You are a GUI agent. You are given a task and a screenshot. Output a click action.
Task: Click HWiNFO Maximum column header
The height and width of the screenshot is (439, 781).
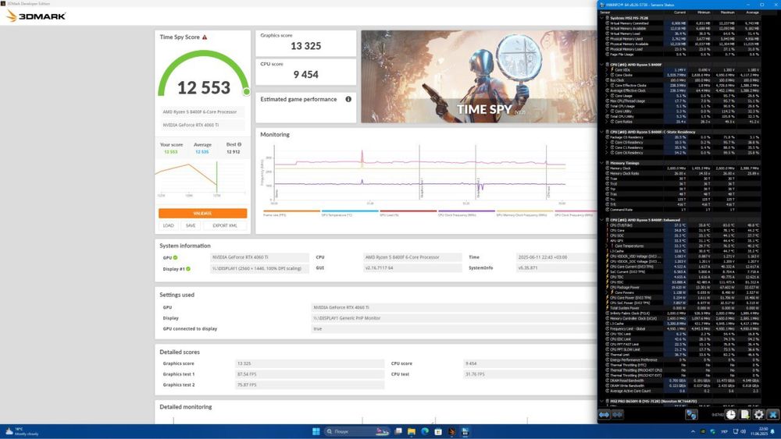click(x=727, y=12)
